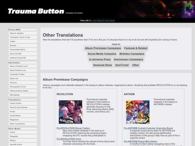Open Spinoffs & AUs link
Viewport: 195px width, 146px height.
coord(23,145)
